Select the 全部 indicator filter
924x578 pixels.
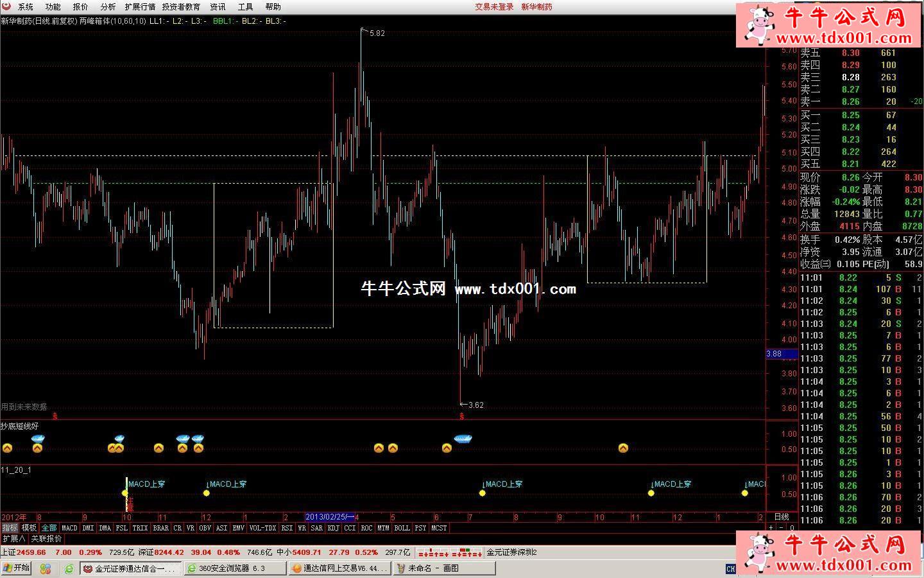pyautogui.click(x=49, y=528)
